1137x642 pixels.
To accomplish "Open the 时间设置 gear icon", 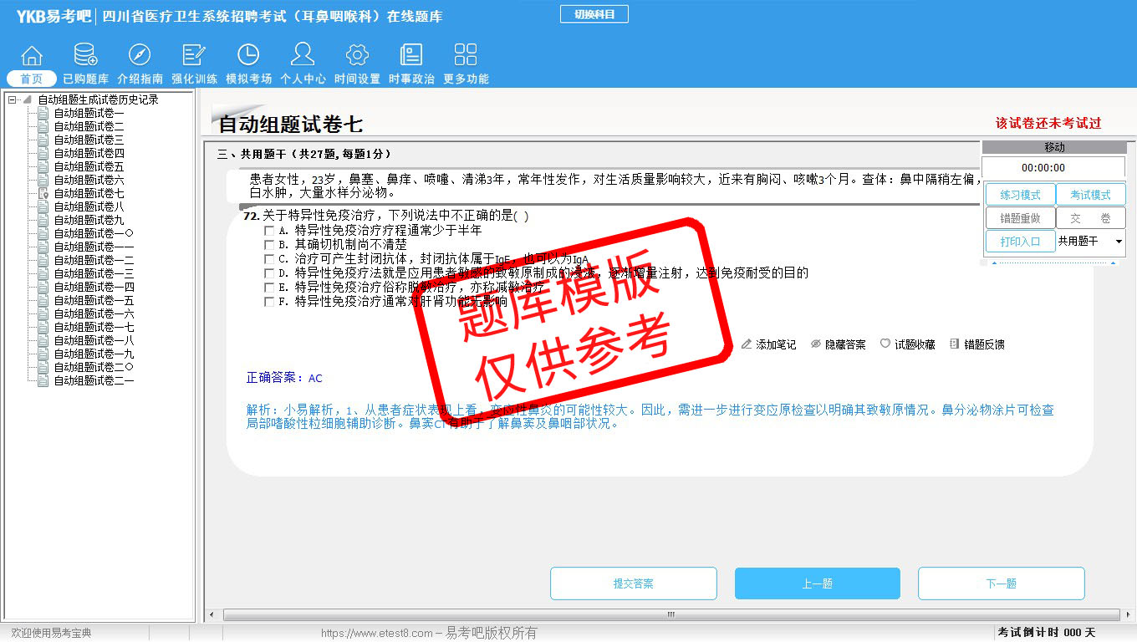I will [357, 55].
